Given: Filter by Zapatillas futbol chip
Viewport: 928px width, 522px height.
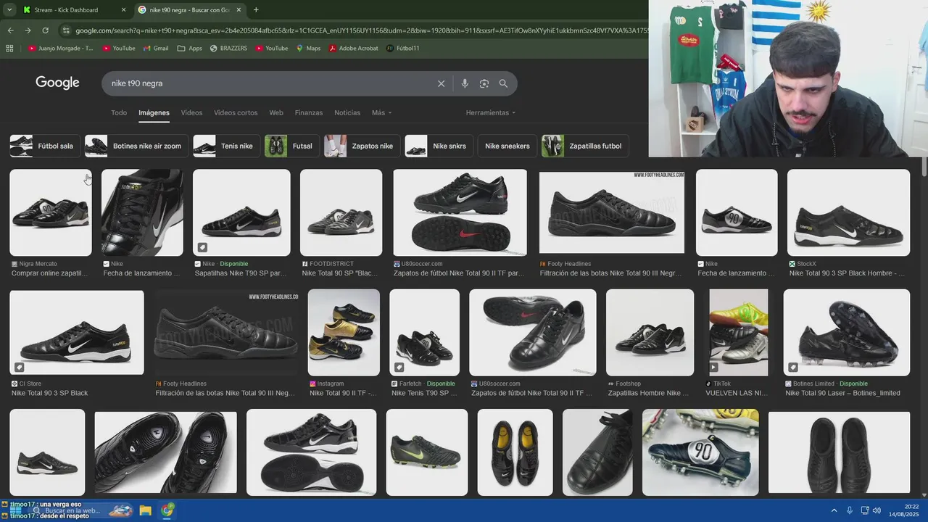Looking at the screenshot, I should pos(585,146).
